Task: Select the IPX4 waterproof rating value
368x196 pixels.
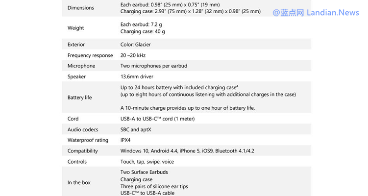Action: 125,140
